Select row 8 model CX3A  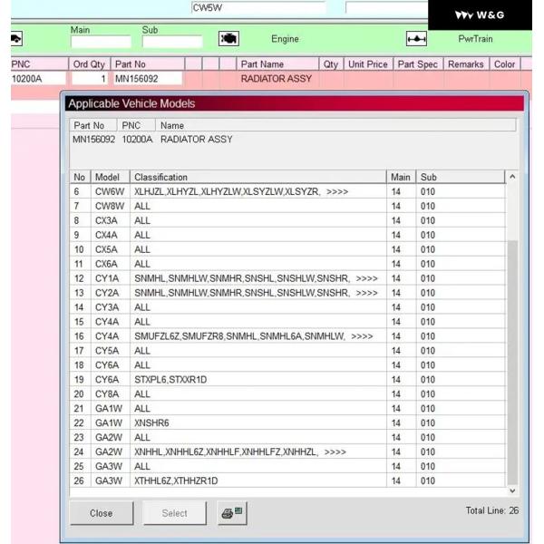pos(287,220)
